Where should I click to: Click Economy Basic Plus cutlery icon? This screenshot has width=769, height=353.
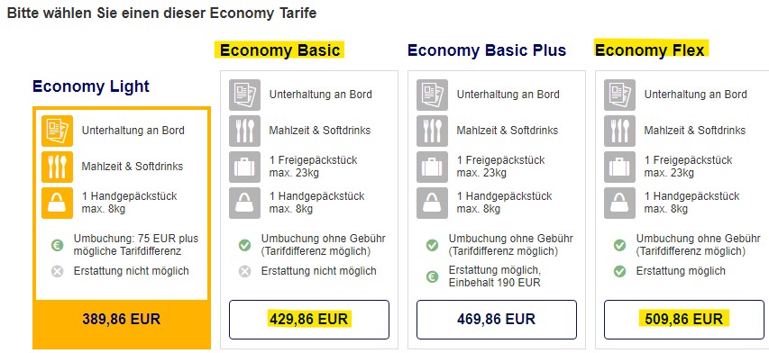click(x=432, y=131)
